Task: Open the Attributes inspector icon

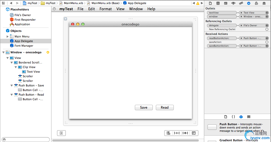Action: [233, 3]
